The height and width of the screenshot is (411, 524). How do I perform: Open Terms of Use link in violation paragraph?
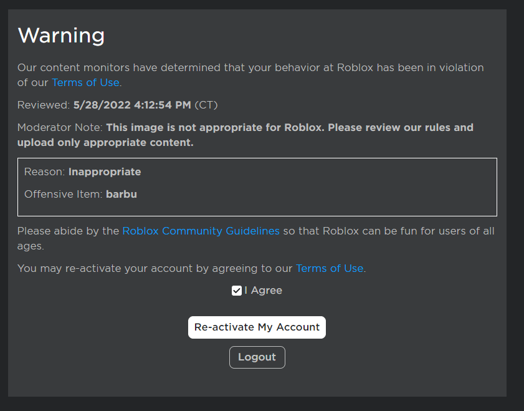pyautogui.click(x=85, y=82)
